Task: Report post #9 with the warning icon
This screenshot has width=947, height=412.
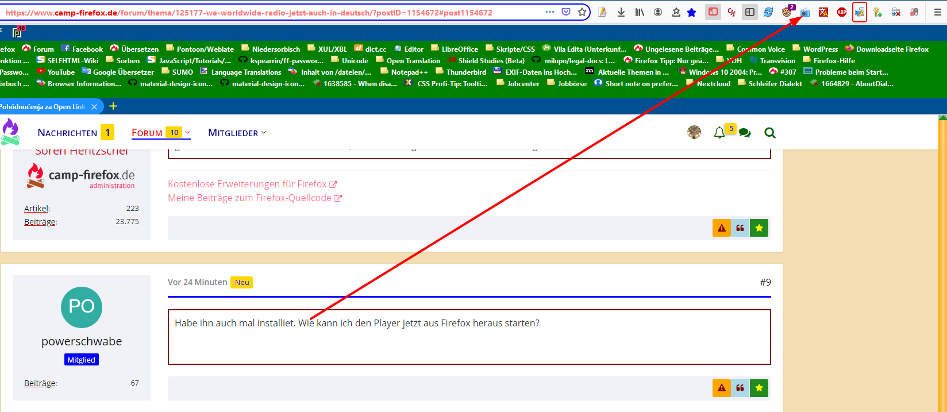Action: (722, 388)
